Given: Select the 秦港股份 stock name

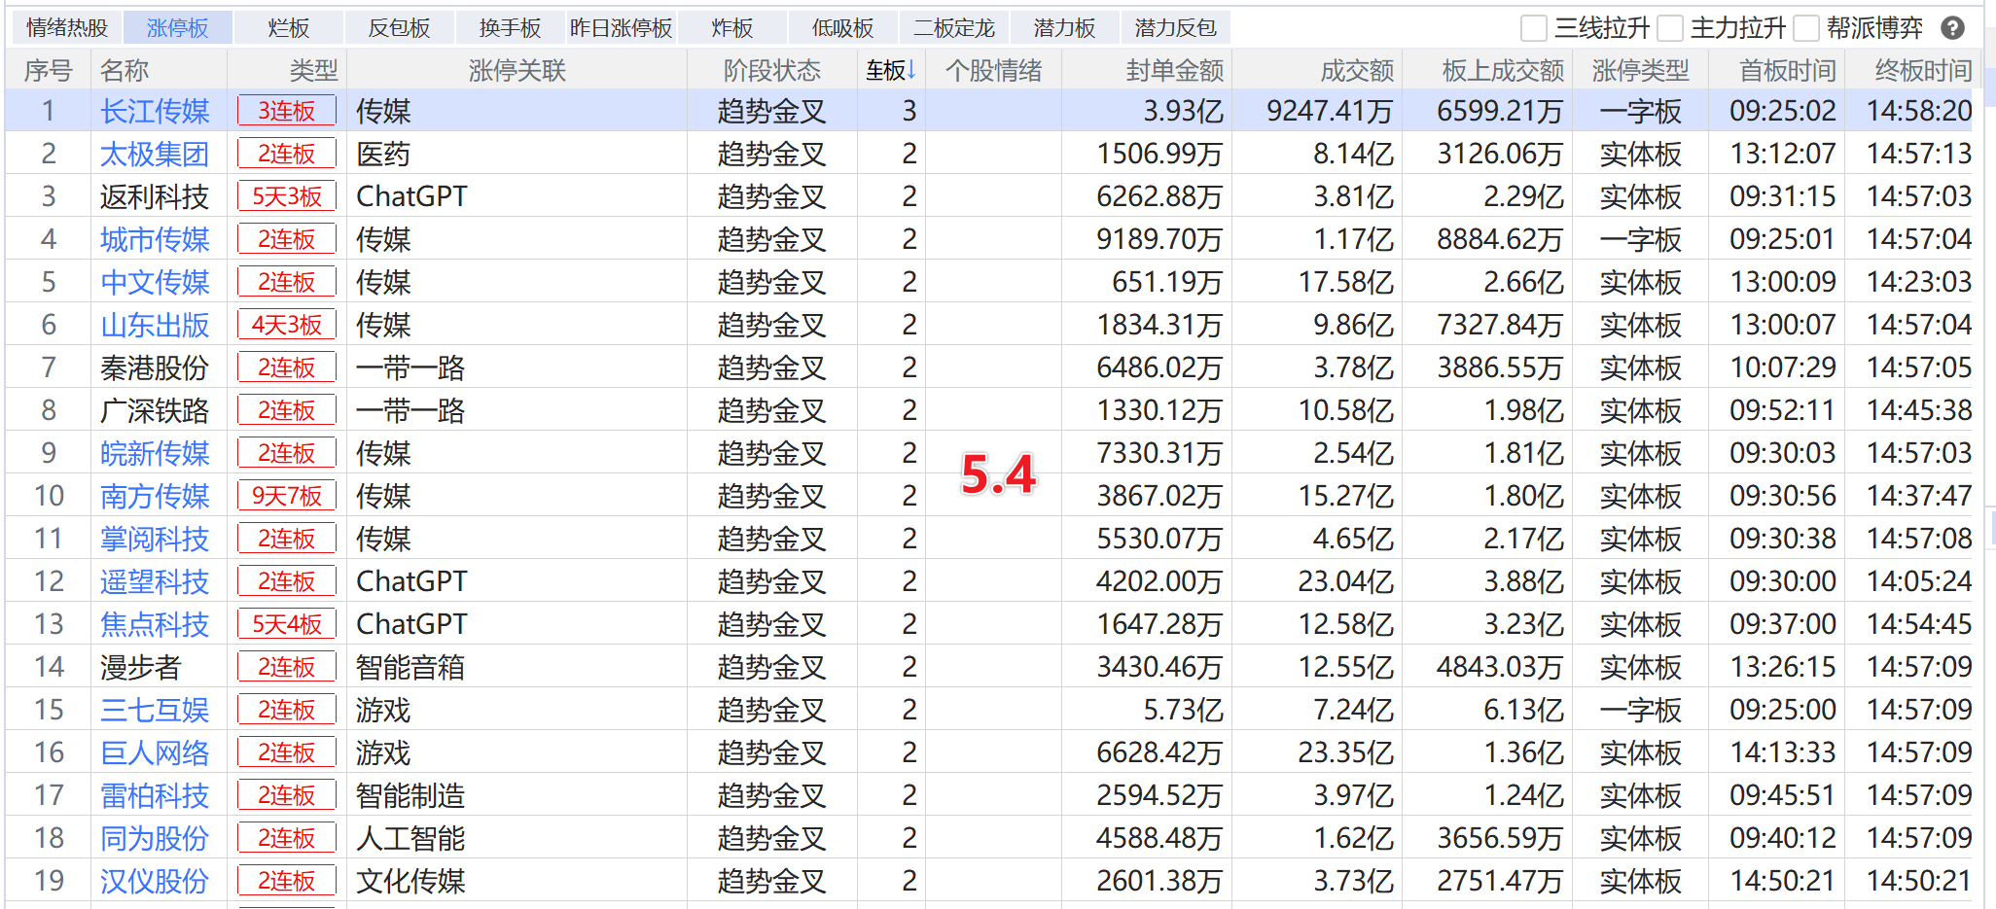Looking at the screenshot, I should 155,367.
